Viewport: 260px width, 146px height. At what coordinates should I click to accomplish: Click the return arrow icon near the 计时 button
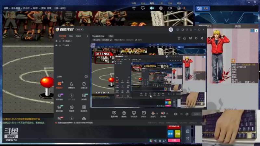click(164, 141)
